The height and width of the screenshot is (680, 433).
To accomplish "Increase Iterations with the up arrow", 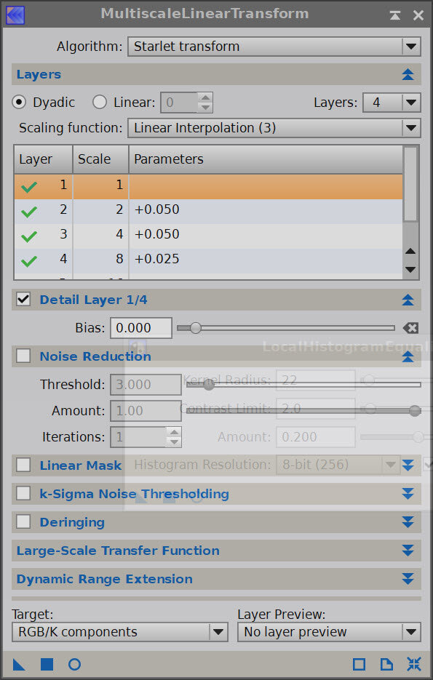I will [174, 432].
